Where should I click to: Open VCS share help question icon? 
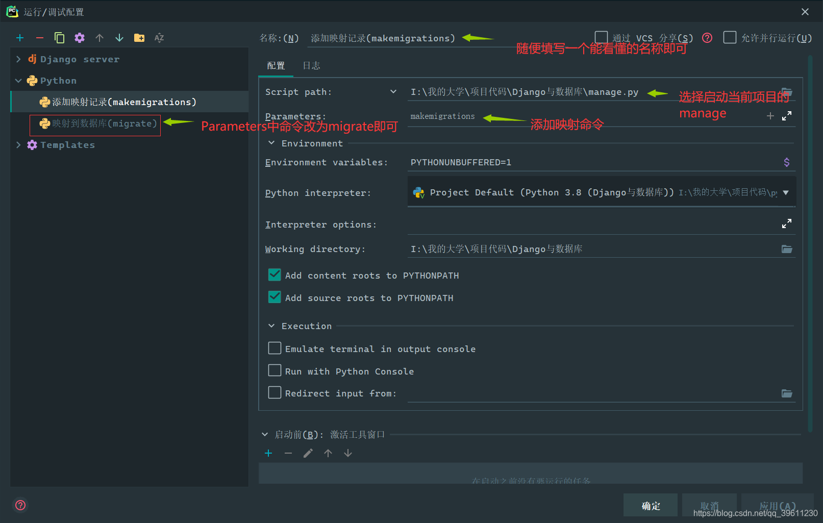pos(707,38)
